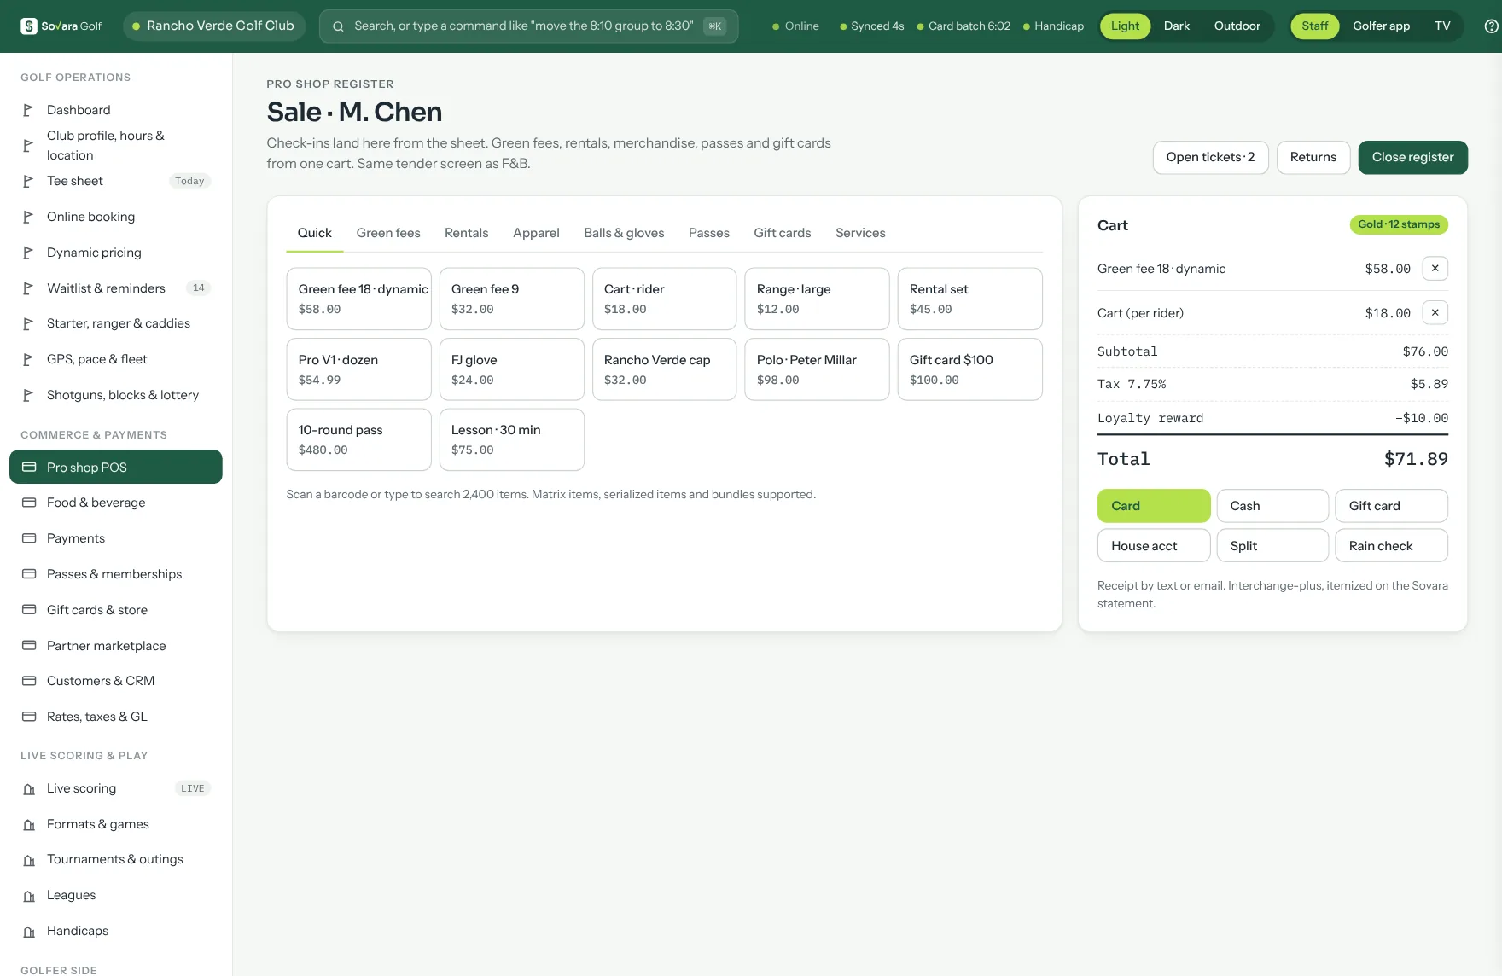Viewport: 1502px width, 976px height.
Task: Click the Dashboard flag icon
Action: pos(28,110)
